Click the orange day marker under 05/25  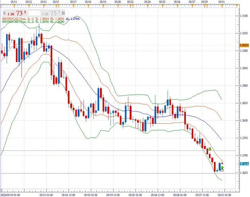(162, 6)
